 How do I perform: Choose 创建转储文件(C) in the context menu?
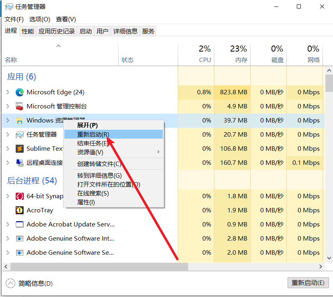(x=114, y=164)
